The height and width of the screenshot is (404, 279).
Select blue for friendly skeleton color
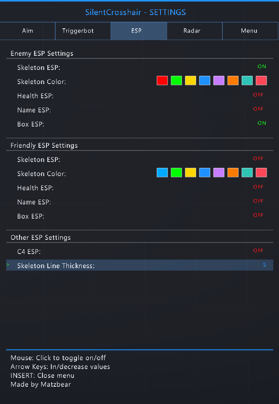click(x=204, y=172)
